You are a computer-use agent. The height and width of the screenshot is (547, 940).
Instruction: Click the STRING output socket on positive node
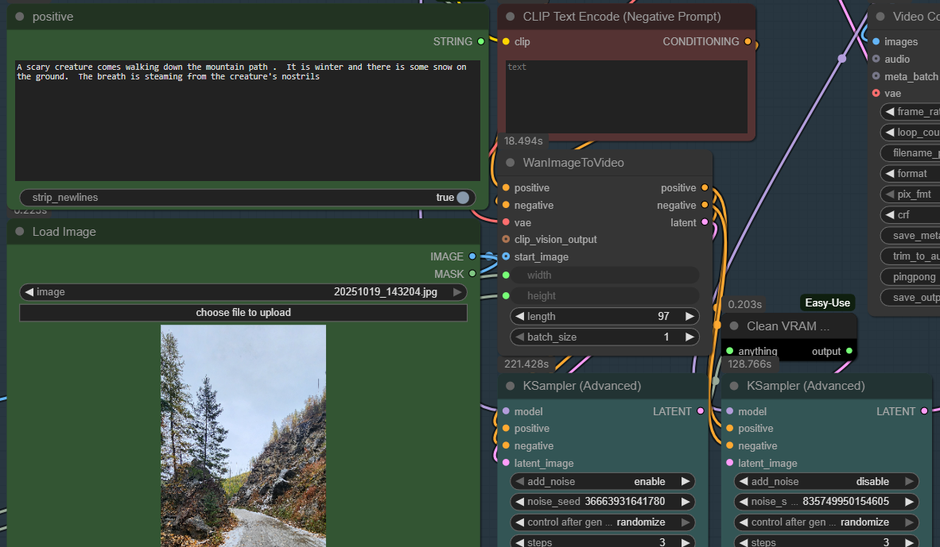480,41
